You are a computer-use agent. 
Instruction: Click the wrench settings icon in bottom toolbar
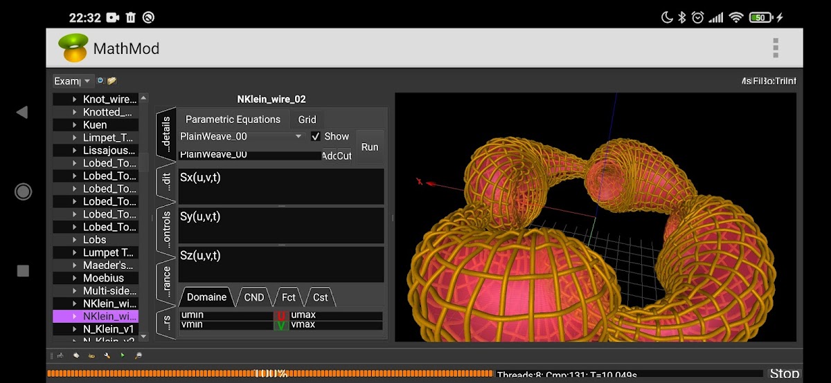point(107,356)
